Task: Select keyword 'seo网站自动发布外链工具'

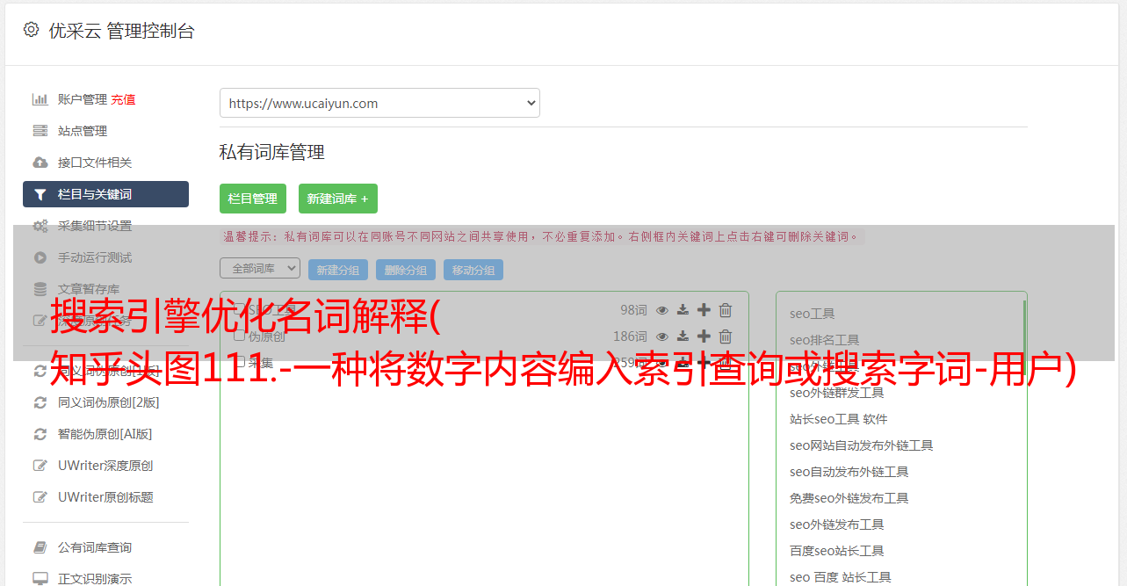Action: (862, 445)
